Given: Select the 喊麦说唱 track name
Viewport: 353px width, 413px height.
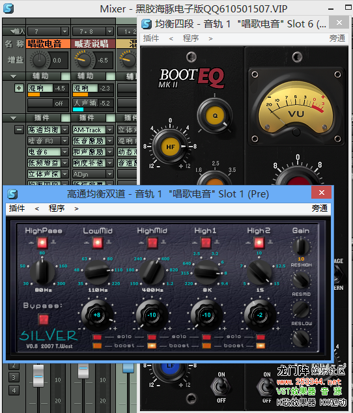Looking at the screenshot, I should (x=93, y=44).
